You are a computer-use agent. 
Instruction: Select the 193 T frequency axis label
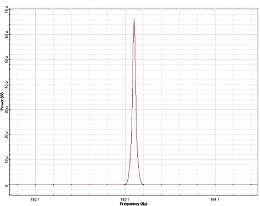pyautogui.click(x=125, y=199)
